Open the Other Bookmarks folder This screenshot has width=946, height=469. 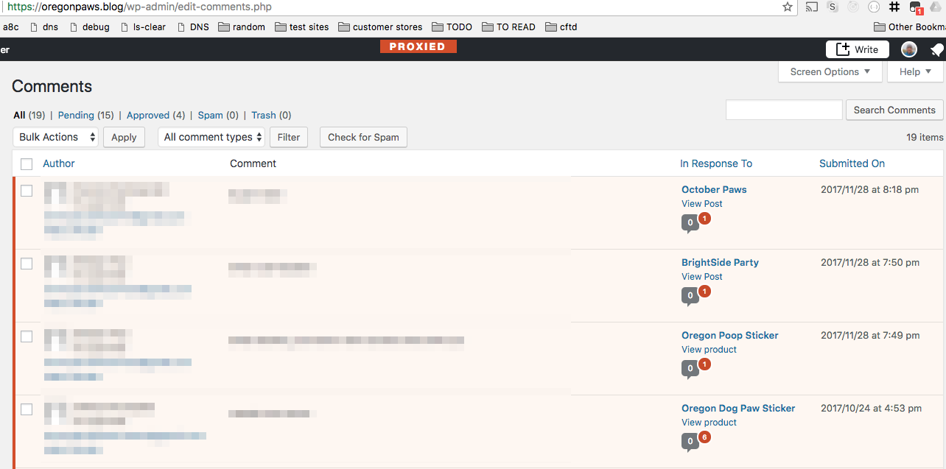909,27
